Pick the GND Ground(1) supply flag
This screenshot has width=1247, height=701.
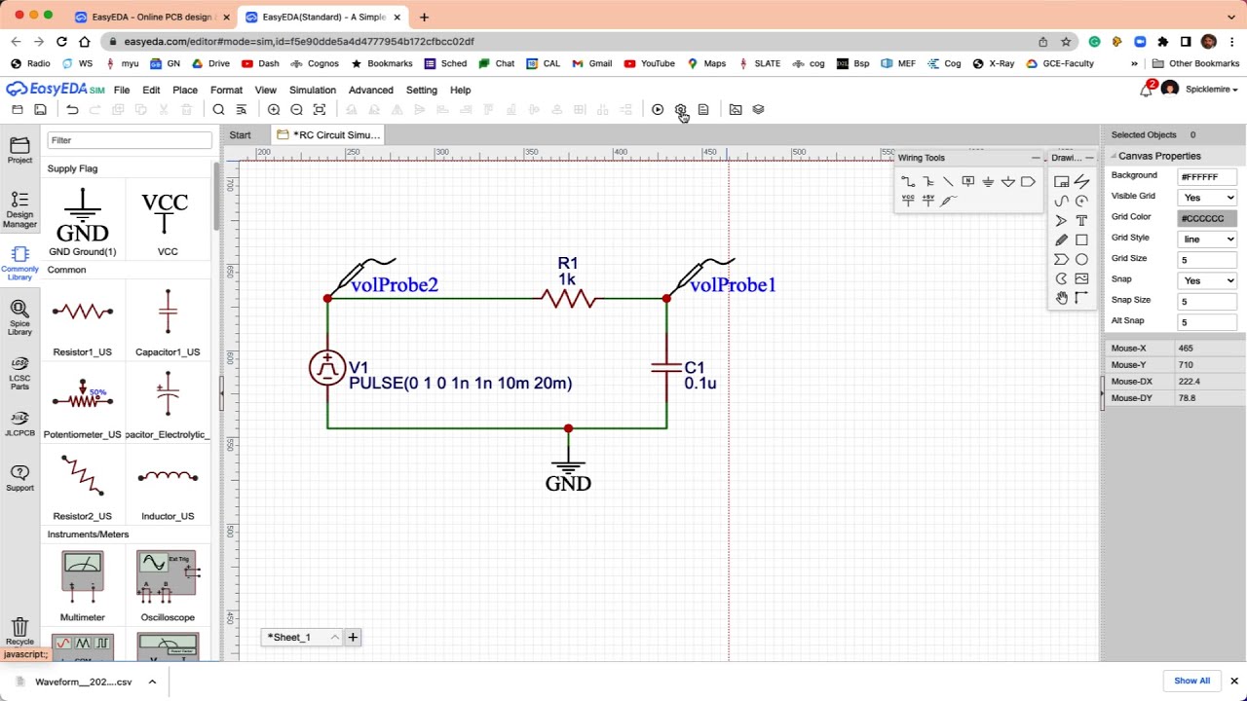coord(82,220)
